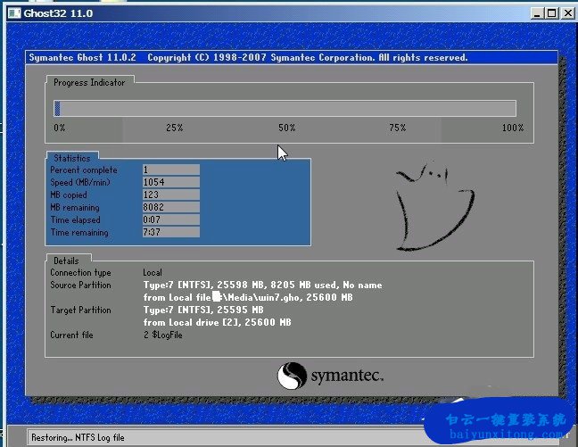Minimize the Ghost32 window
This screenshot has width=578, height=447.
pos(535,13)
